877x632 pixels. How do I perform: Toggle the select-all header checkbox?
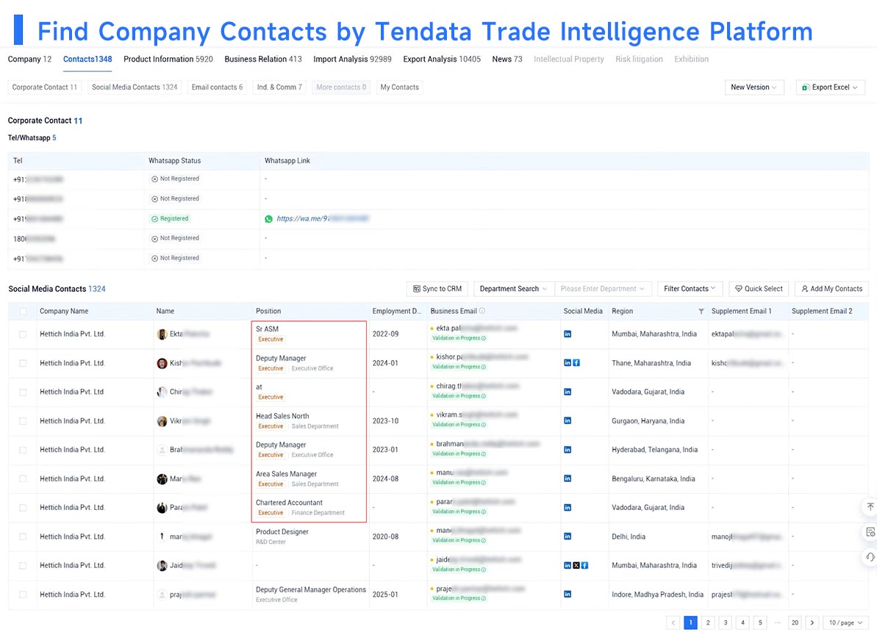pos(23,312)
